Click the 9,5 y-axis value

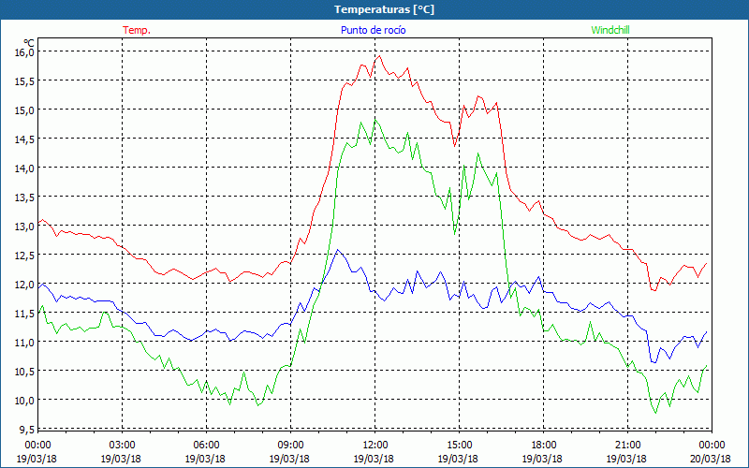[28, 429]
